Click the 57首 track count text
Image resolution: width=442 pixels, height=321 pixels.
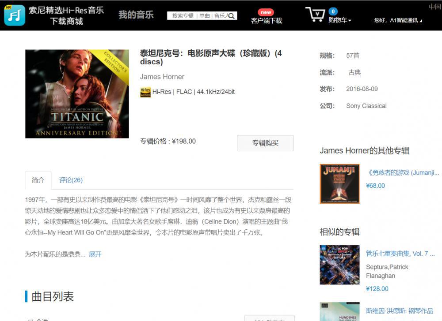[x=353, y=56]
